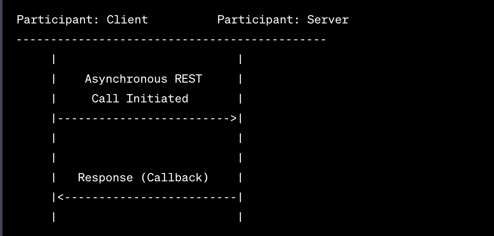This screenshot has width=494, height=236.
Task: Click the right-pointing arrowhead of the request arrow
Action: pos(234,119)
